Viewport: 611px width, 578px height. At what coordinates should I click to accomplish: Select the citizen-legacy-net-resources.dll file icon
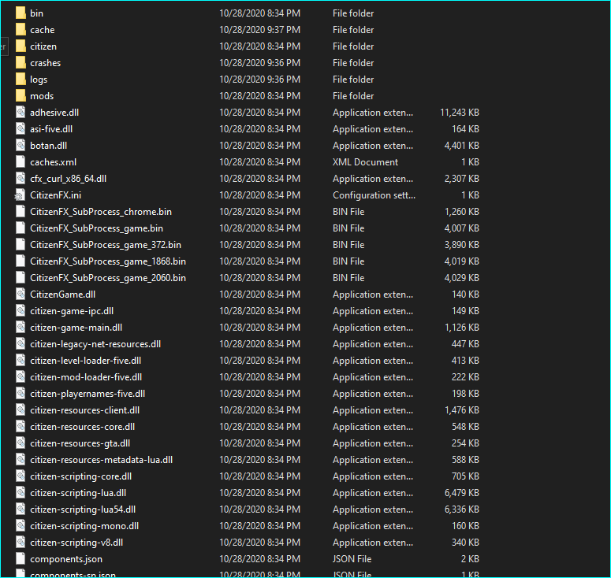coord(20,343)
